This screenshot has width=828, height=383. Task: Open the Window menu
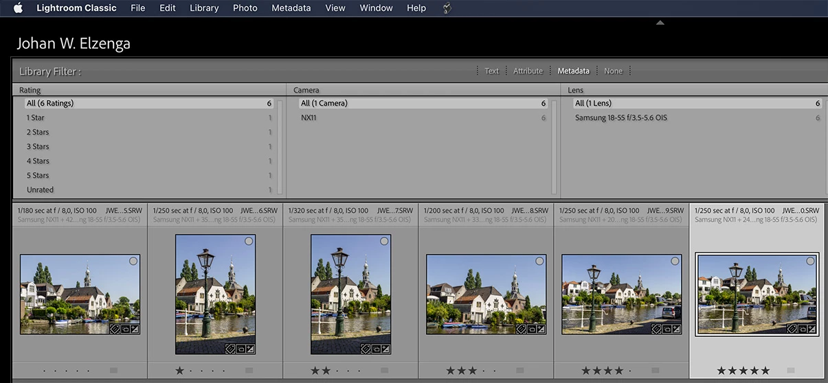coord(376,8)
